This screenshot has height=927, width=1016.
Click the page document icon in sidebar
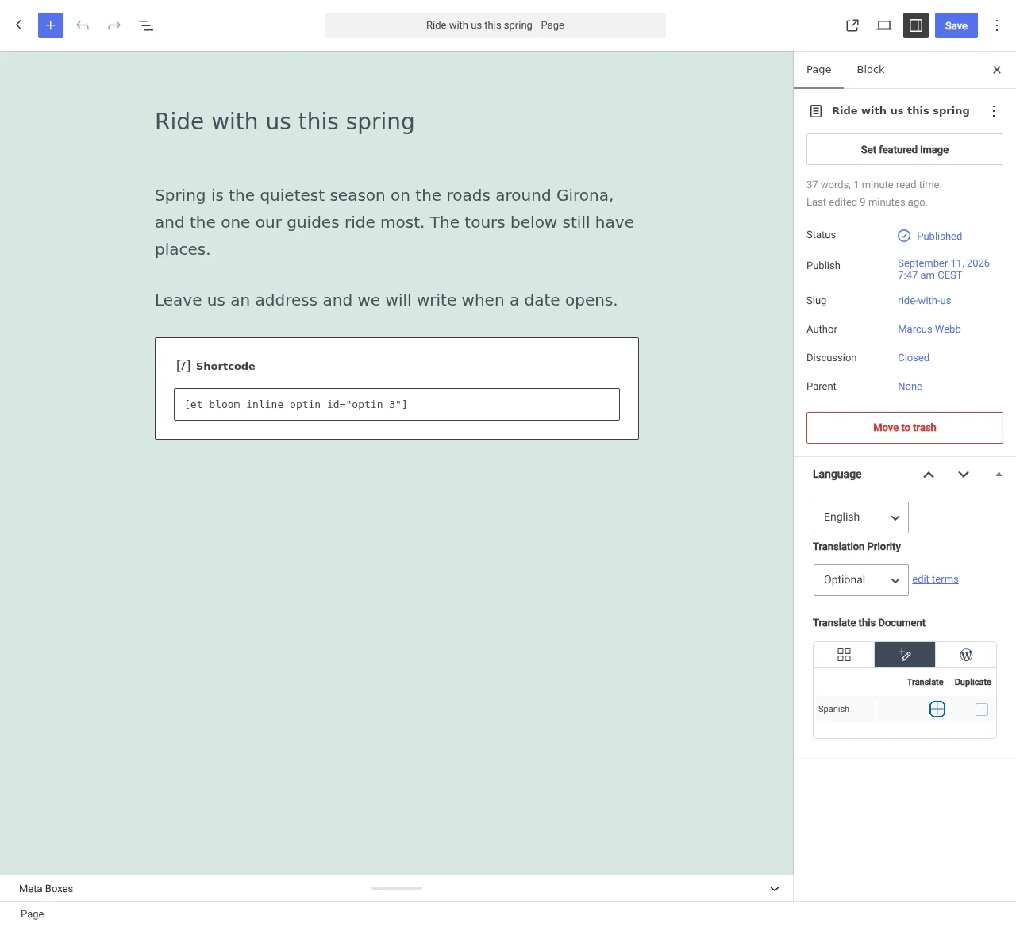816,111
